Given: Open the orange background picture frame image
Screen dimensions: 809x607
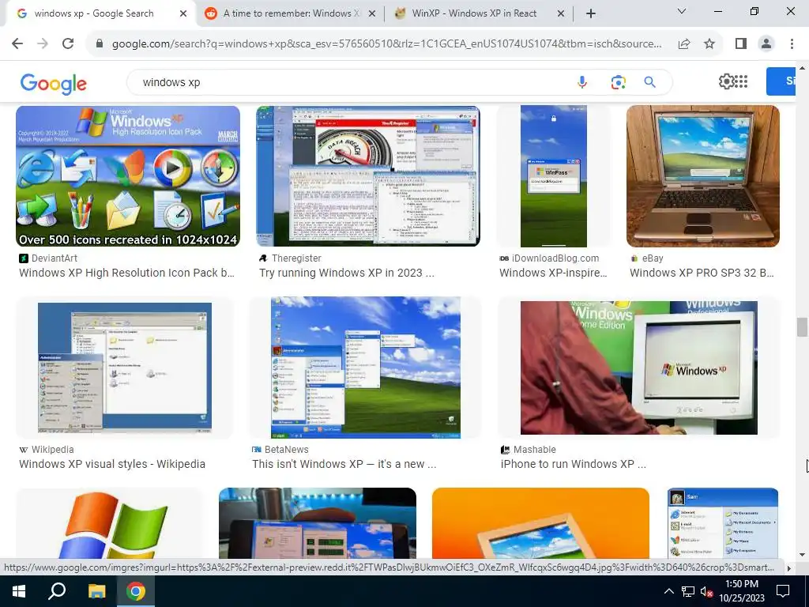Looking at the screenshot, I should (540, 523).
